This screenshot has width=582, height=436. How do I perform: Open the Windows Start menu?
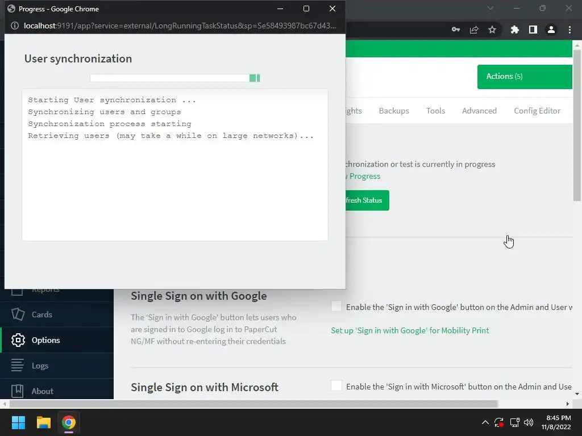tap(18, 422)
